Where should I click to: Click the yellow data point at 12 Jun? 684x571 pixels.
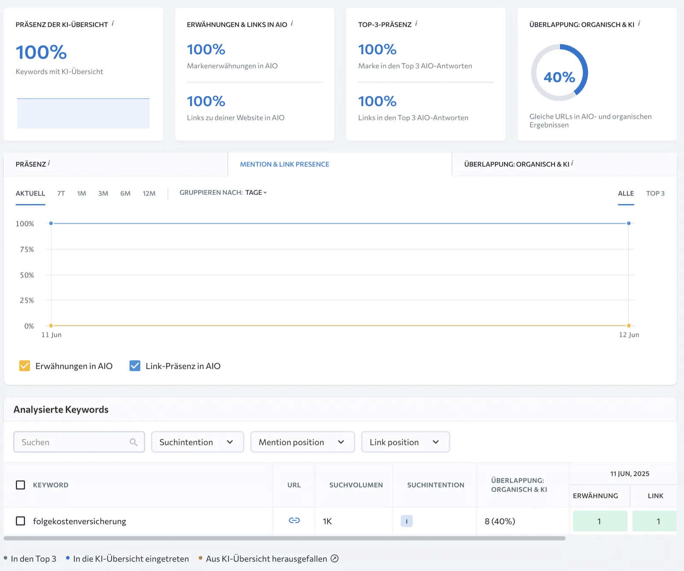[x=629, y=326]
